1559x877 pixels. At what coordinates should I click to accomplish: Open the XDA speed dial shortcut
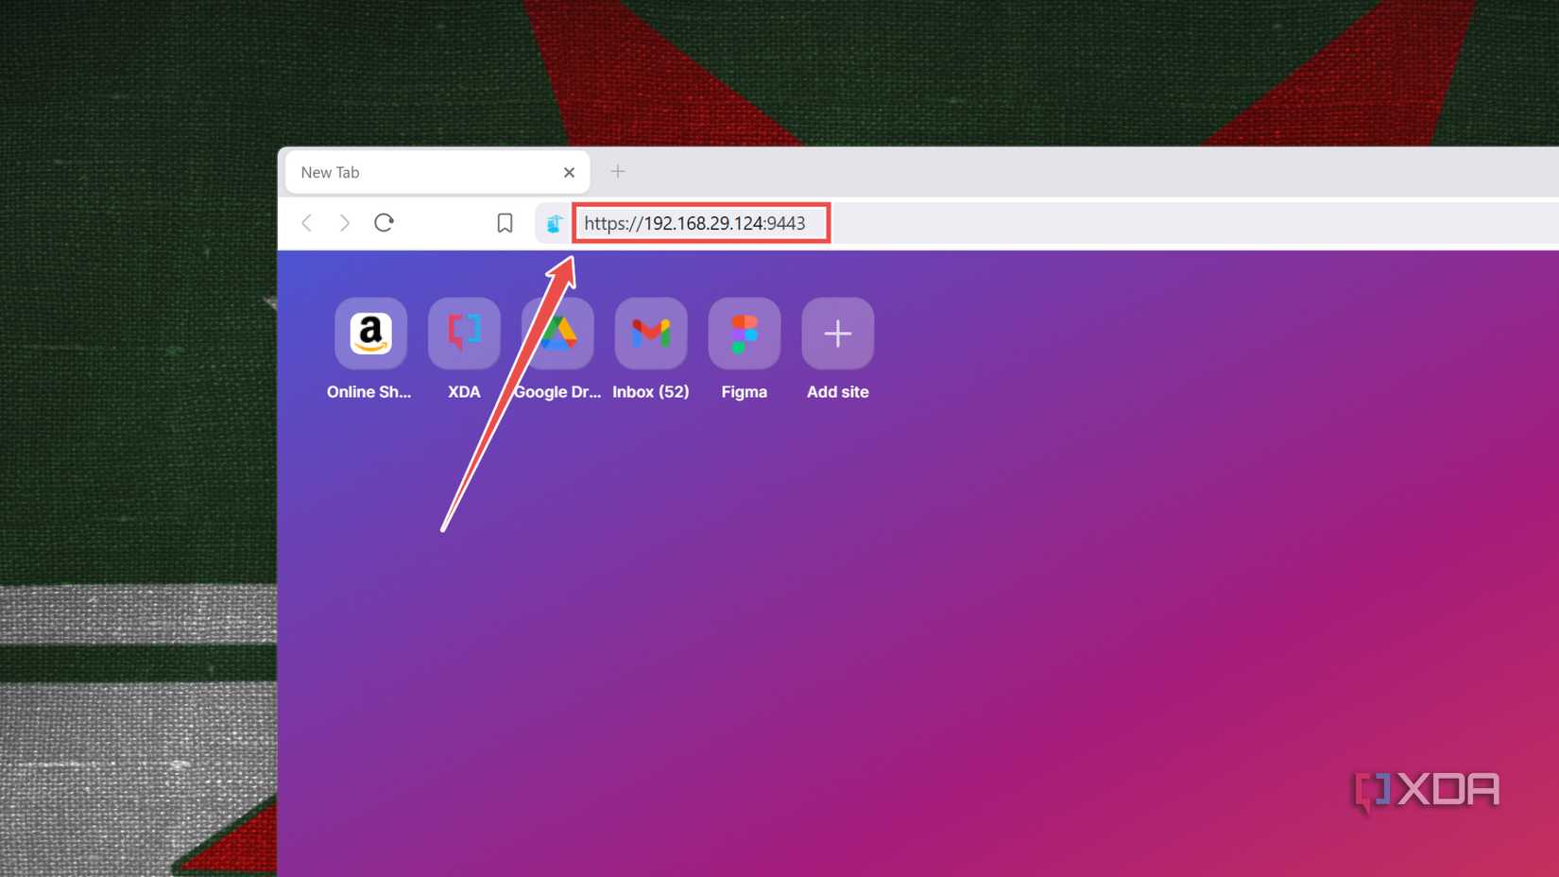tap(463, 333)
